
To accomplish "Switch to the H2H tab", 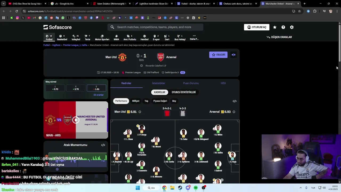I will tap(223, 83).
